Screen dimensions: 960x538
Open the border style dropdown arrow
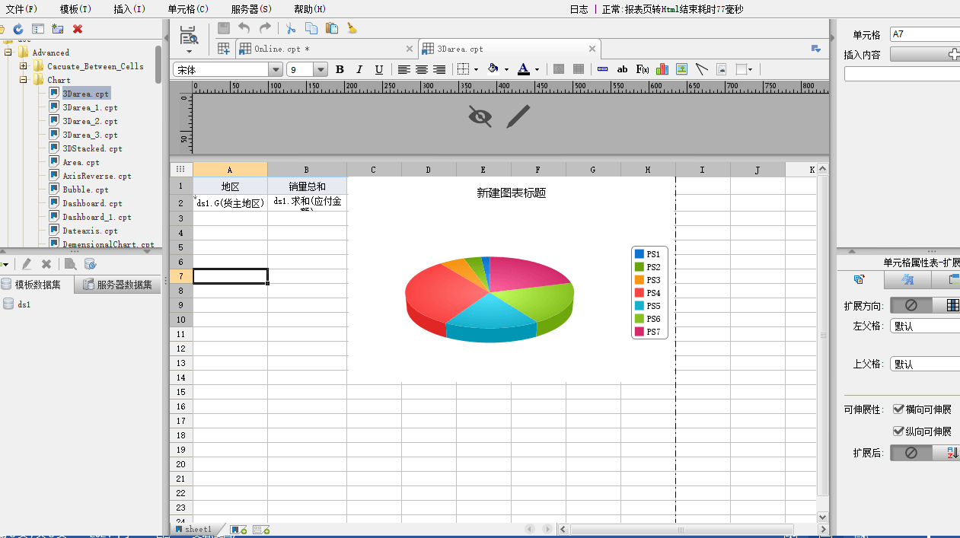(477, 70)
